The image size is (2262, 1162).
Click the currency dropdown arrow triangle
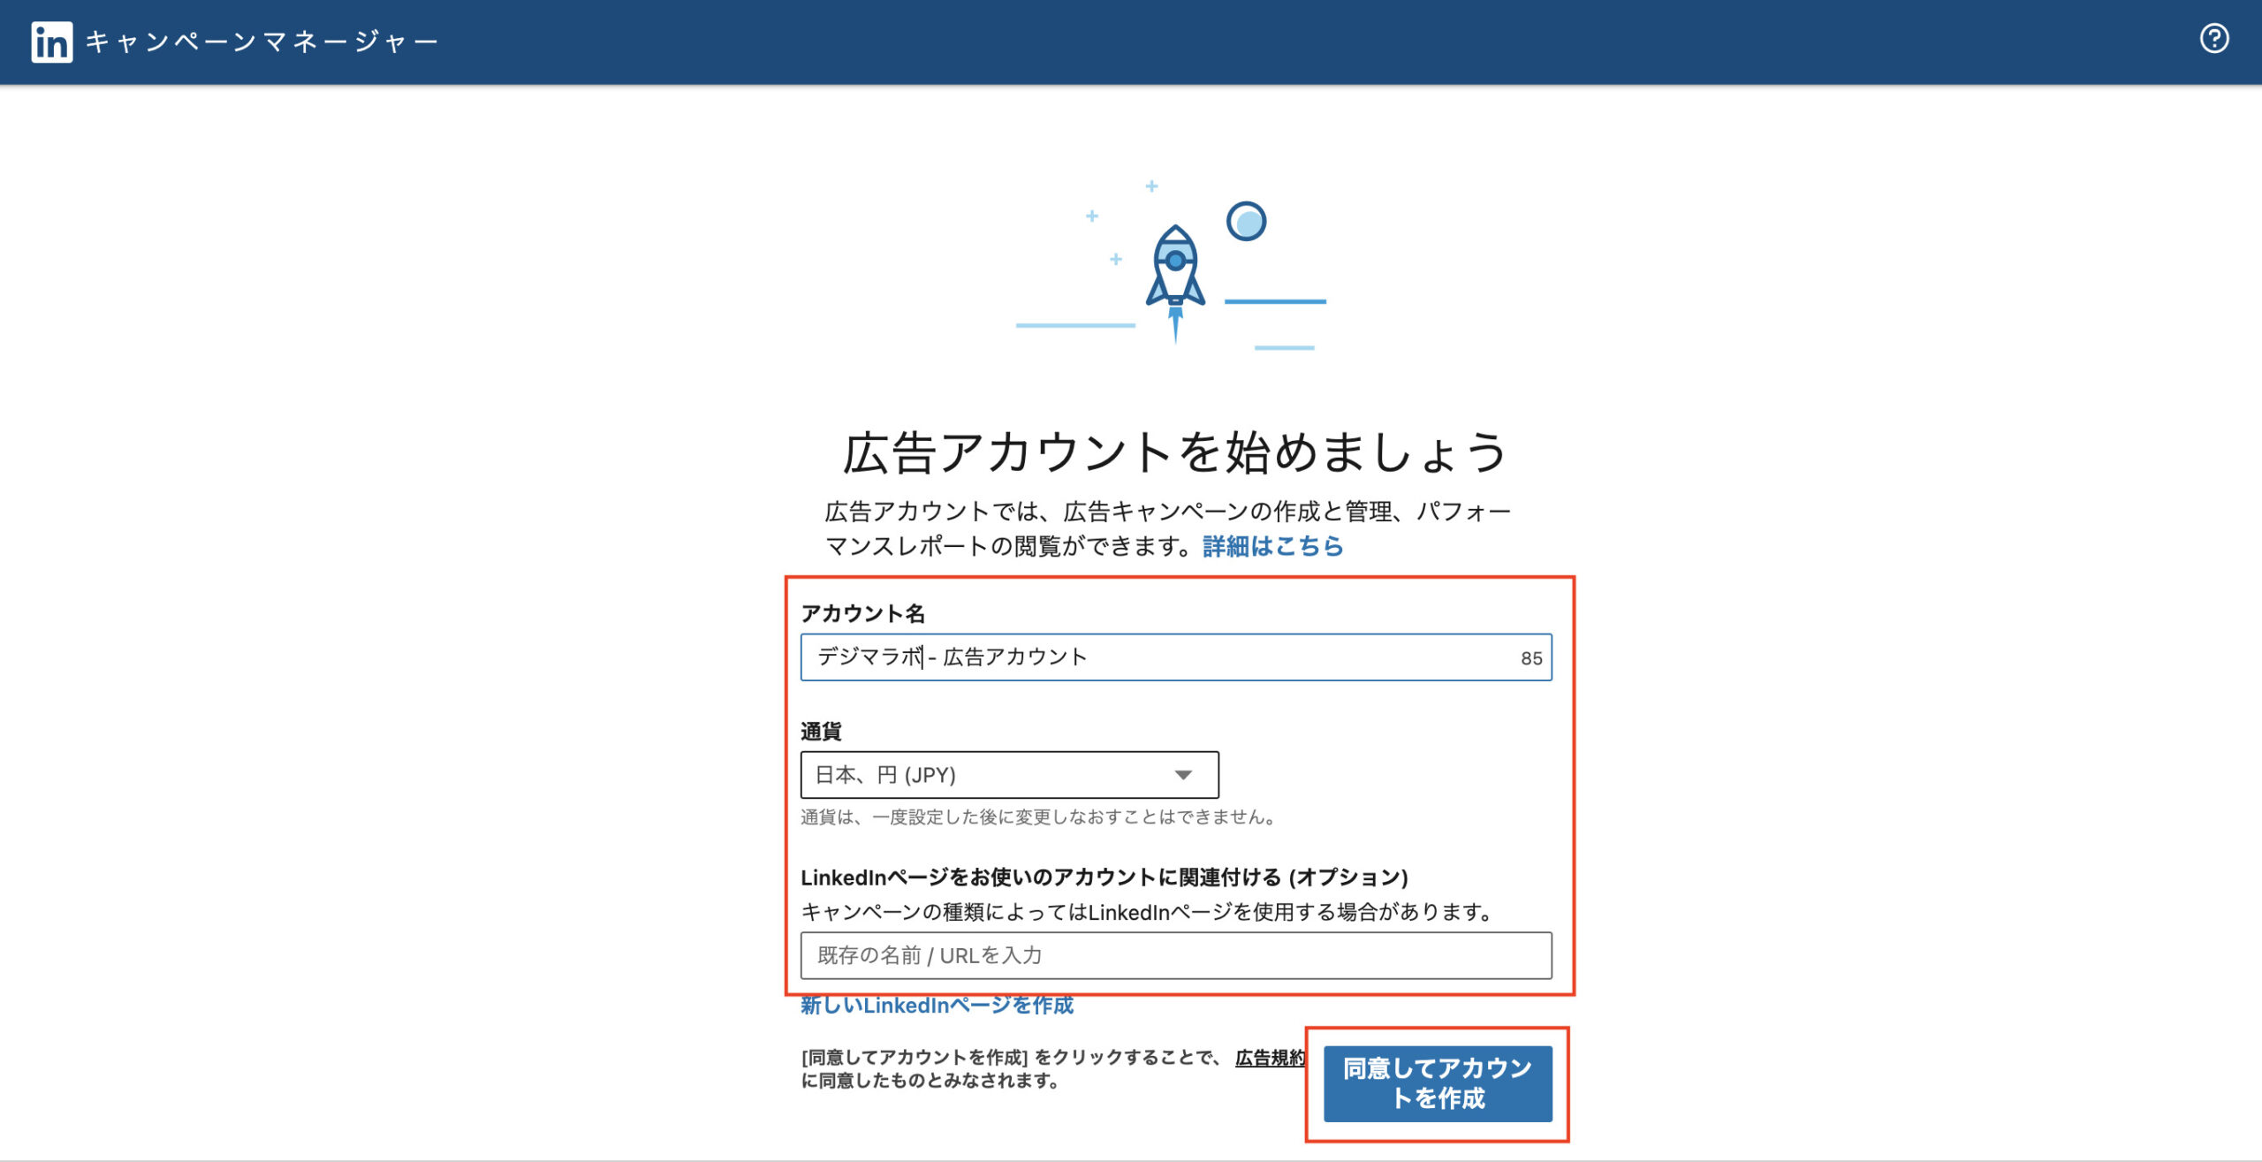pyautogui.click(x=1183, y=775)
